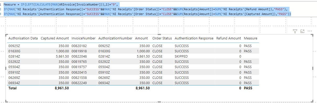Screen dimensions: 317x103
Task: Click the bold PASS in Total row
Action: (x=248, y=88)
